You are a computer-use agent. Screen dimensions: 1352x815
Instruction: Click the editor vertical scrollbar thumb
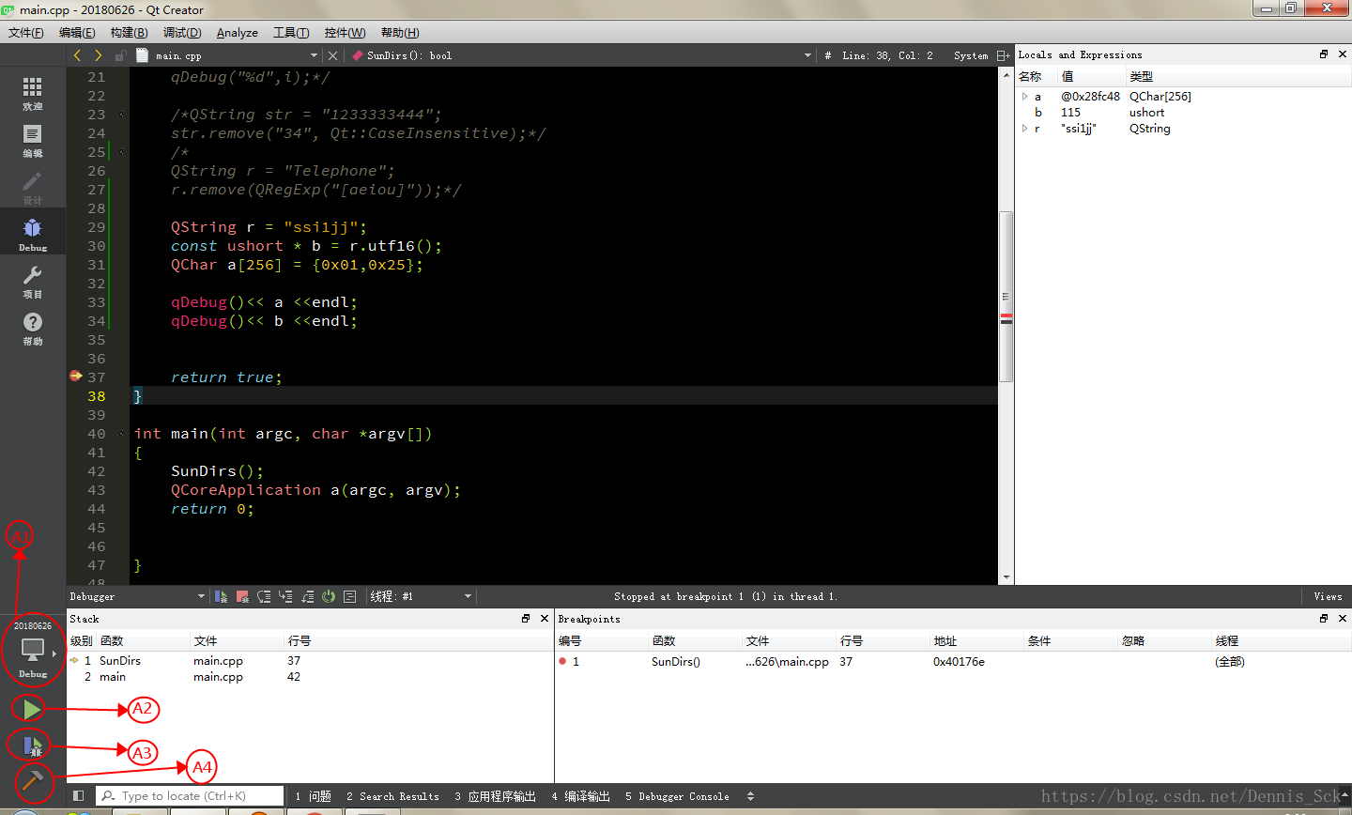pos(1006,296)
